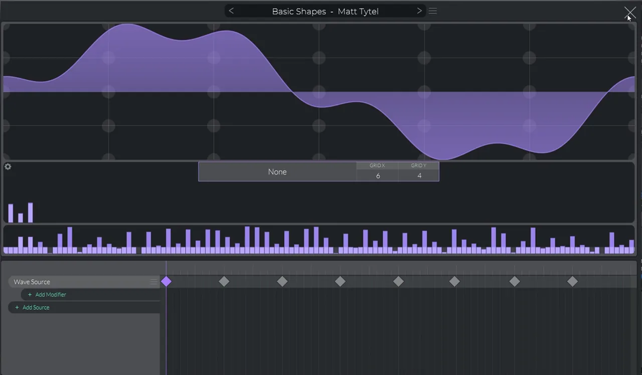
Task: Click the Add Modifier button
Action: 47,294
